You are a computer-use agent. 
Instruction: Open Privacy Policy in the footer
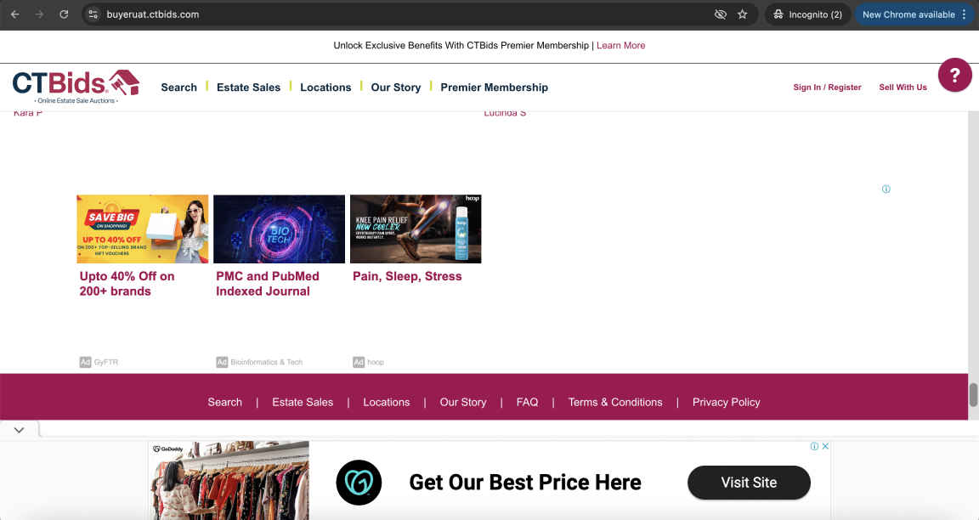[726, 402]
